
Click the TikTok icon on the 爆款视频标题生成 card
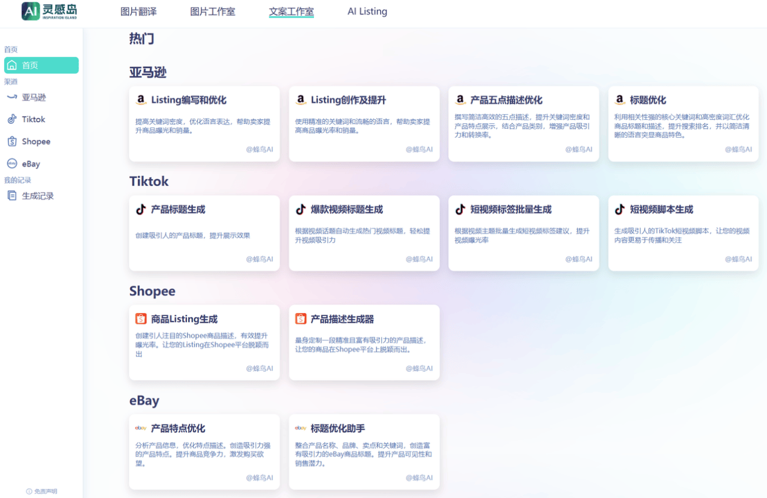[x=301, y=210]
